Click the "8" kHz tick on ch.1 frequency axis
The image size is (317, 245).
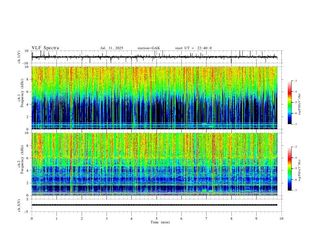[x=28, y=79]
